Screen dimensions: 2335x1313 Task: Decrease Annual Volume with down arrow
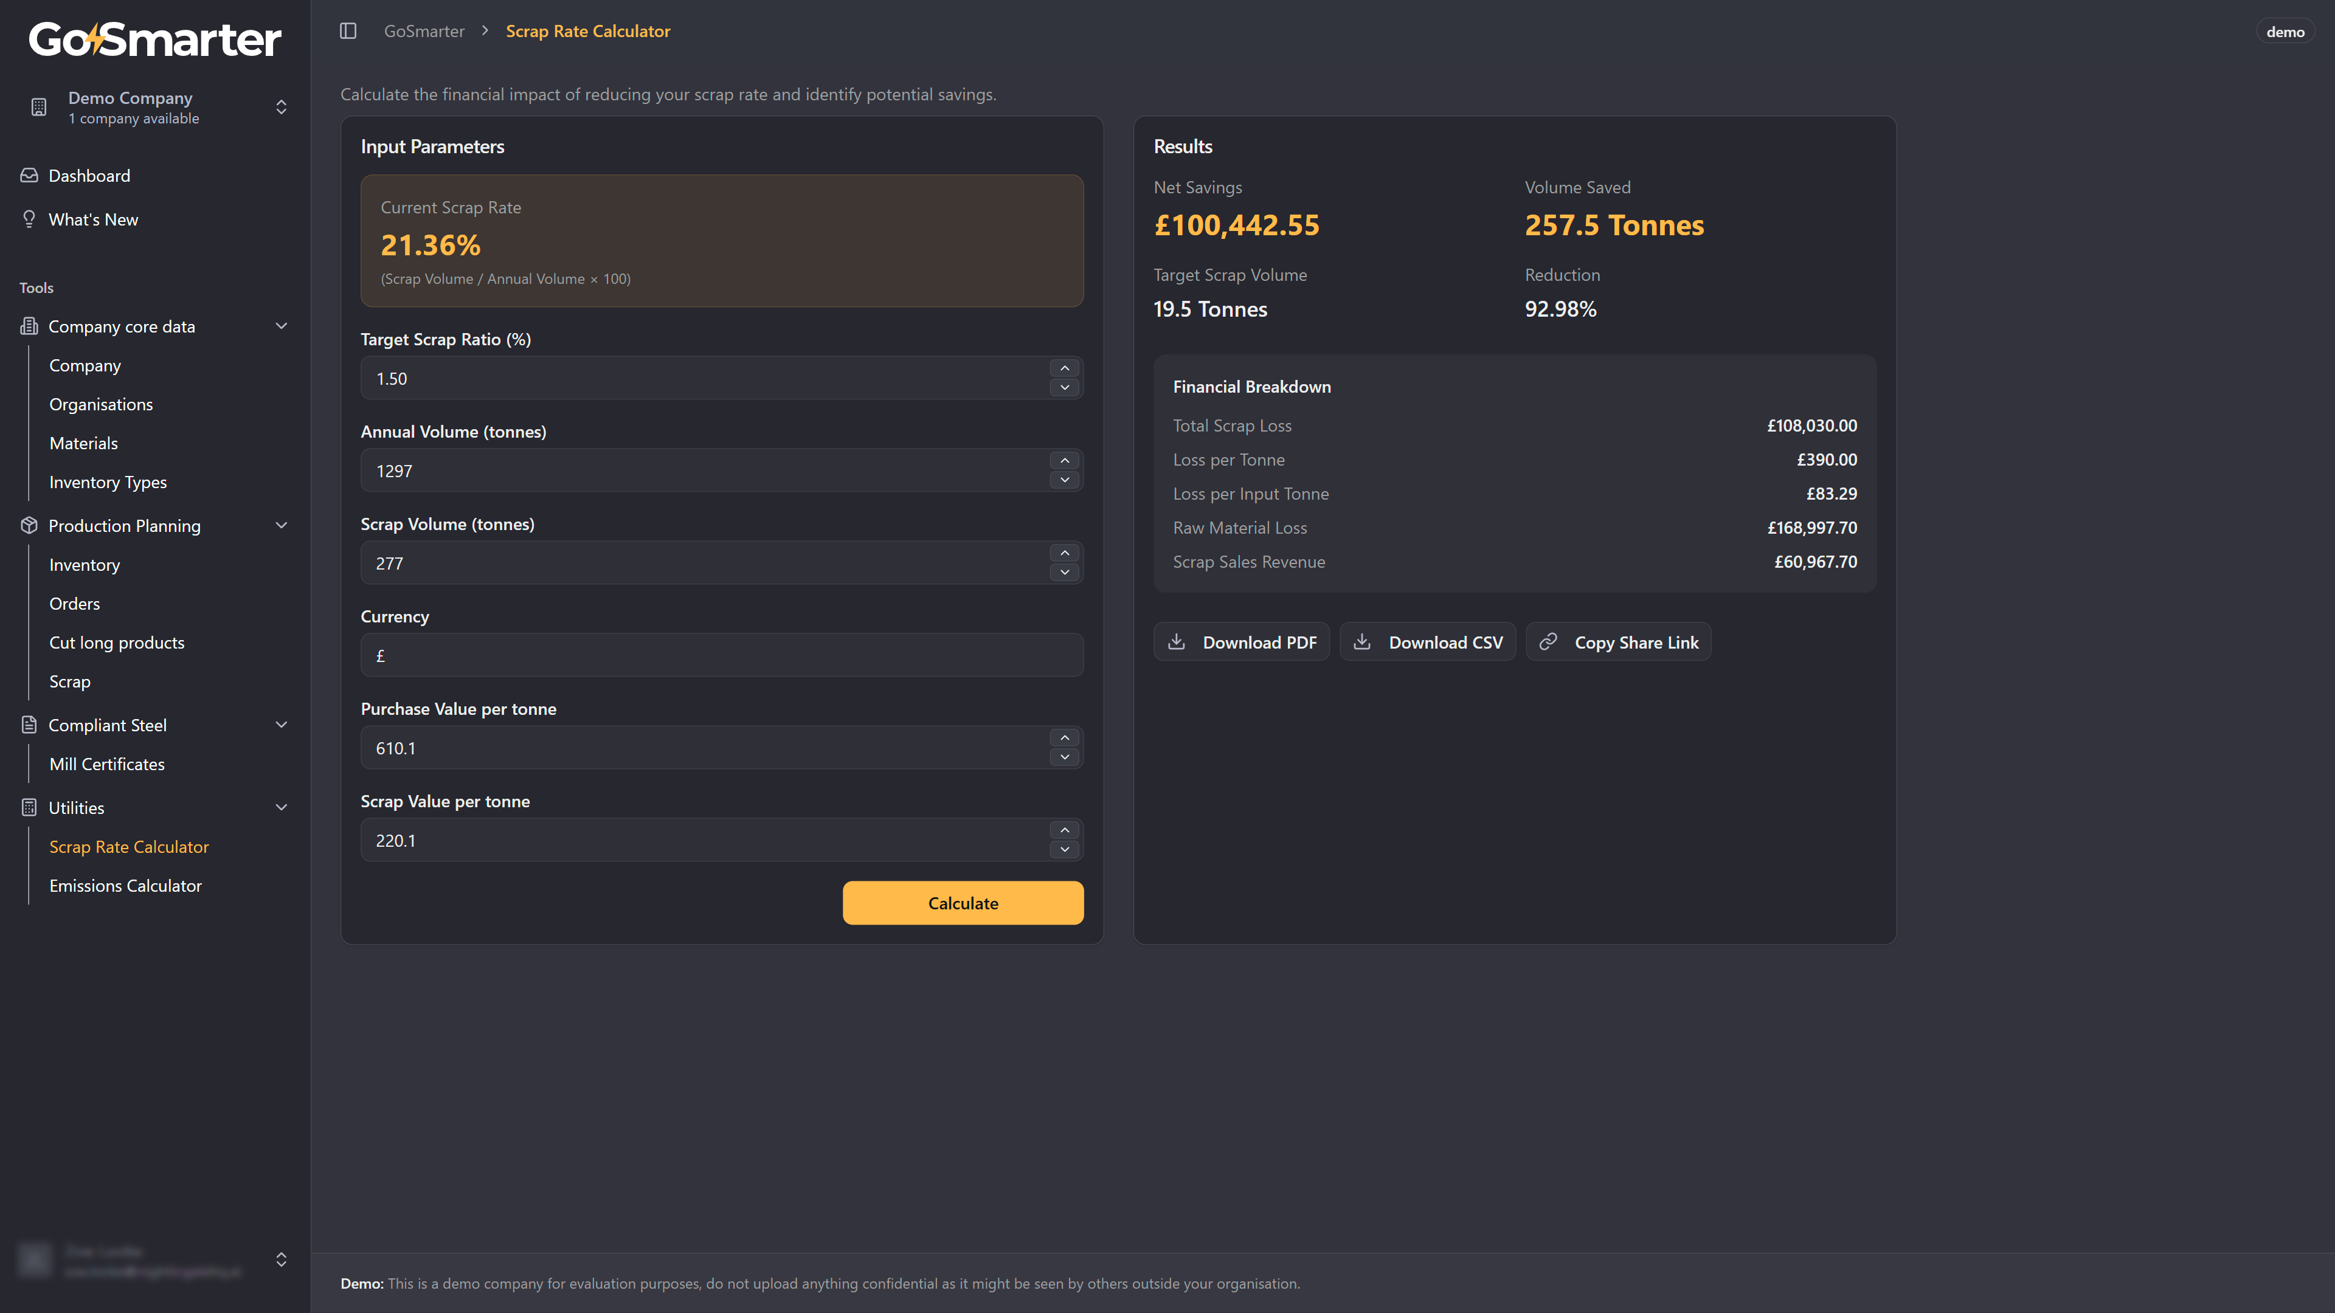pos(1065,480)
